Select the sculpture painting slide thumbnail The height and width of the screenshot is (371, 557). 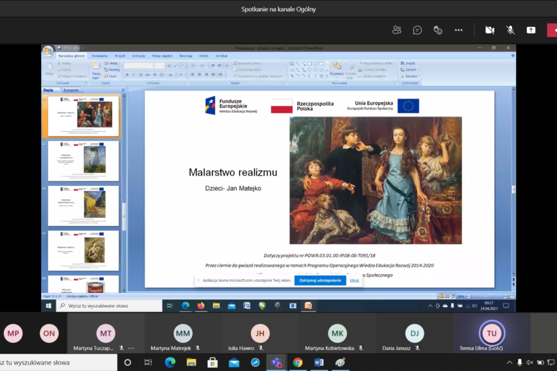click(x=83, y=251)
